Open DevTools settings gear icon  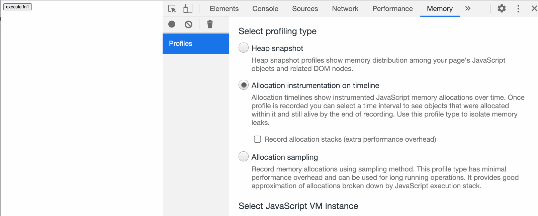[x=502, y=9]
